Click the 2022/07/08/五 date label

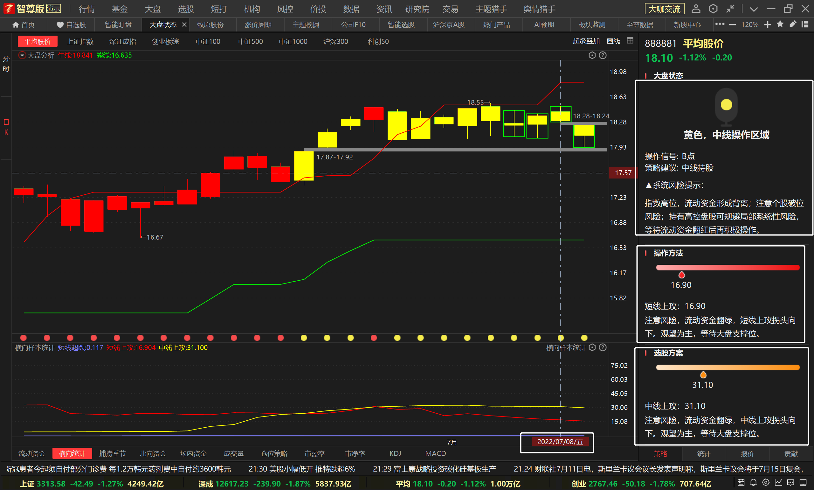560,441
